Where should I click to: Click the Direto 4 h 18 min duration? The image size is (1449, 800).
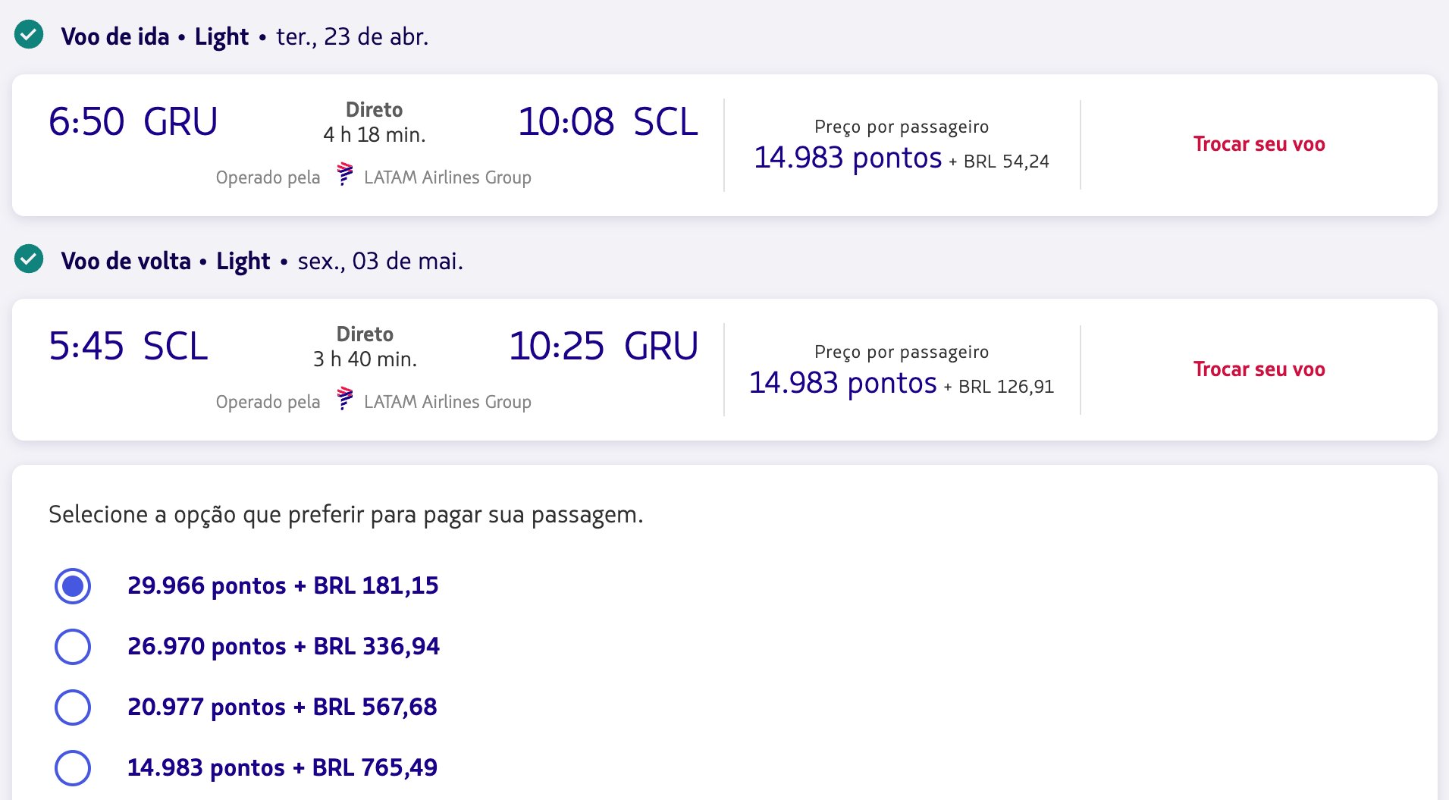374,123
